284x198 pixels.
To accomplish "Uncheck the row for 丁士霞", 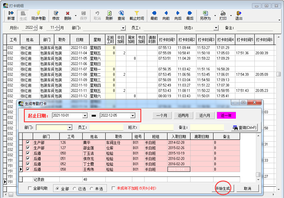I will tap(28, 164).
